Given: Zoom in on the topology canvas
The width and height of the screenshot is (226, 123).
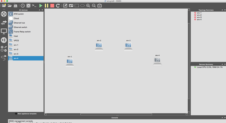Looking at the screenshot, I should tap(88, 6).
